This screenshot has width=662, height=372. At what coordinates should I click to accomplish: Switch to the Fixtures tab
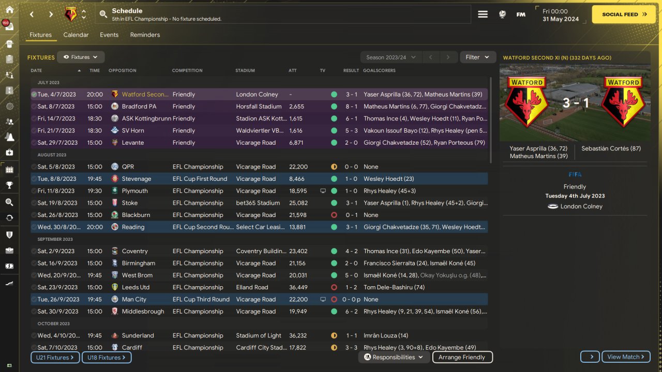click(40, 35)
